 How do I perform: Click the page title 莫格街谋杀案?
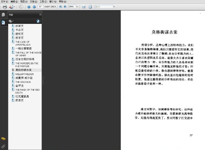click(164, 32)
